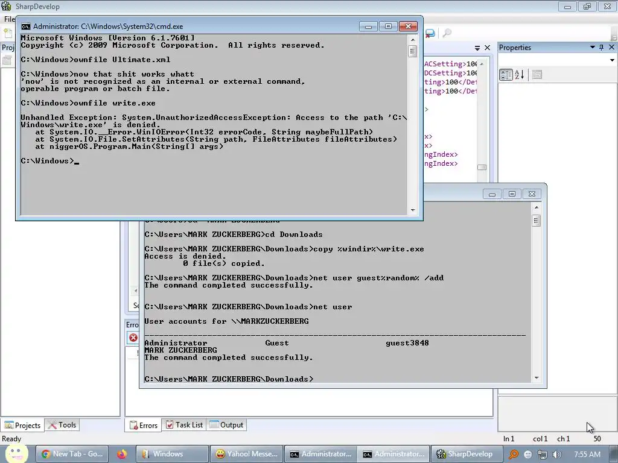This screenshot has height=463, width=618.
Task: Select the Errors tab
Action: [144, 425]
